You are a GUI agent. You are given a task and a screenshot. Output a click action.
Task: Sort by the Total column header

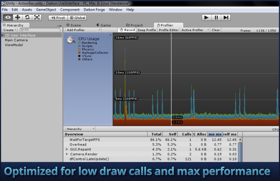click(x=155, y=134)
